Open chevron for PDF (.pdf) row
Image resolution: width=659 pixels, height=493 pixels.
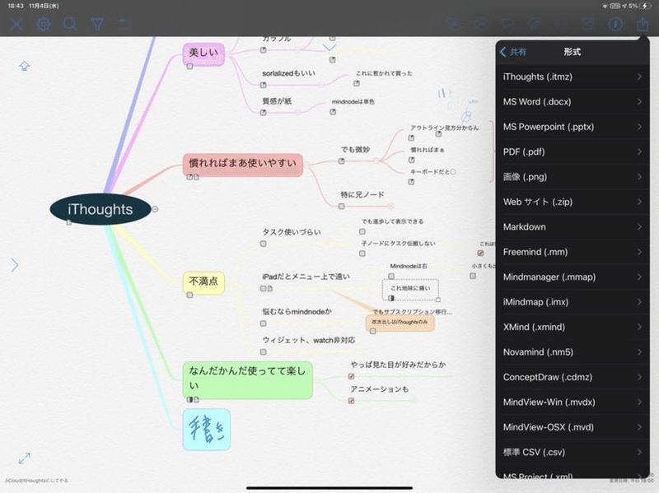[639, 151]
